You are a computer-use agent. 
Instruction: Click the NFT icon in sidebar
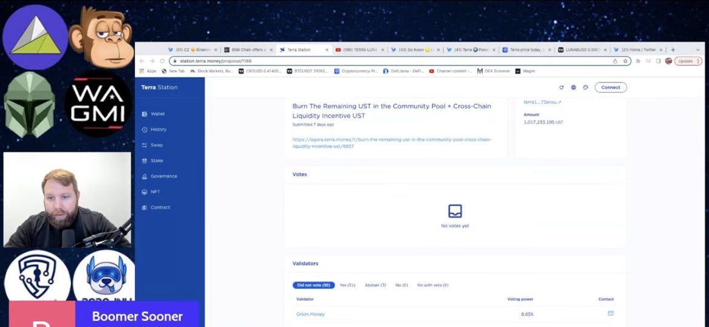(x=145, y=192)
